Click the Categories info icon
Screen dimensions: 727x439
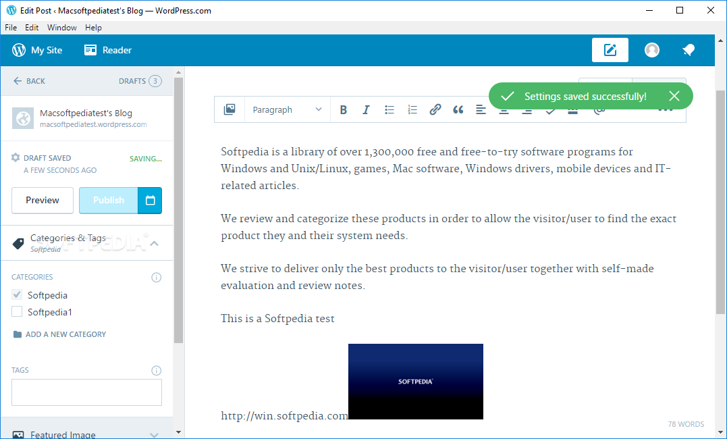pos(156,278)
